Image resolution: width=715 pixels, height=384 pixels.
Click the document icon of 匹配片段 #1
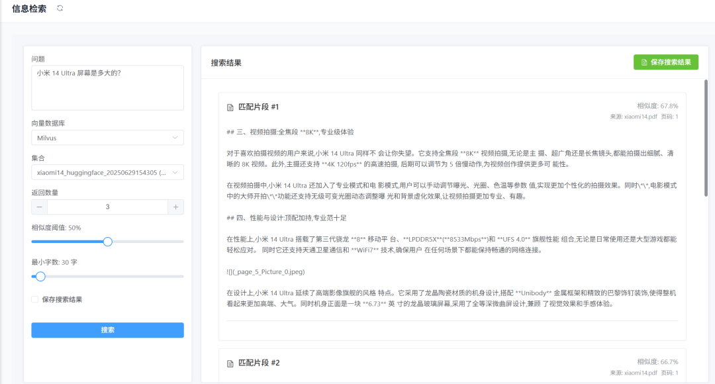click(230, 108)
